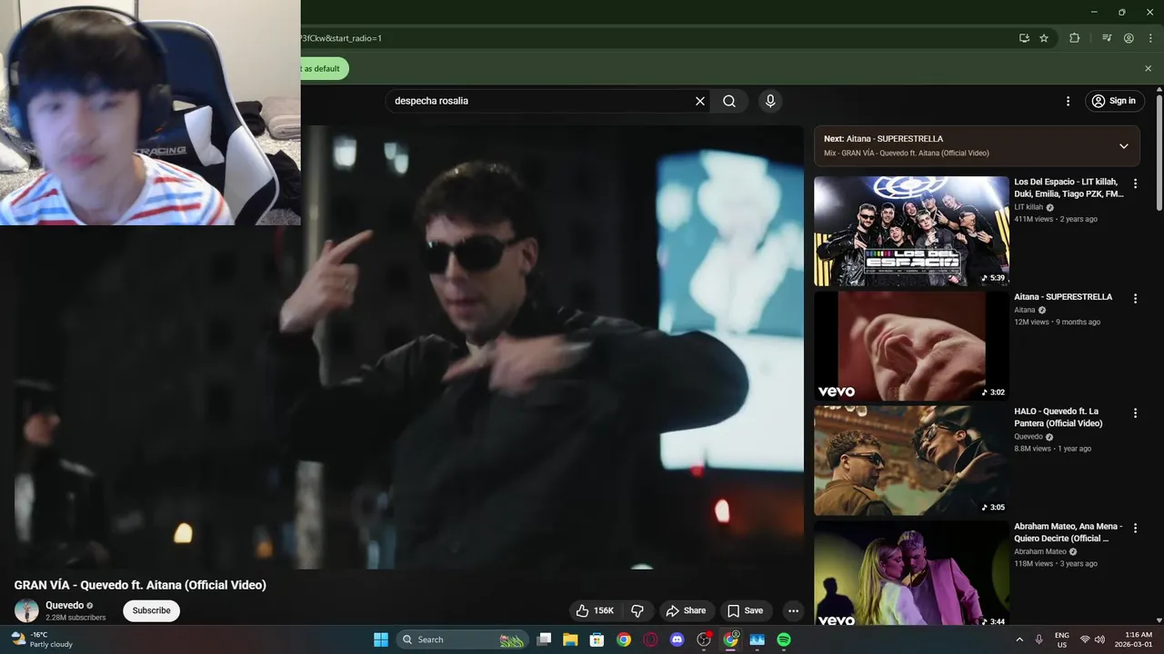This screenshot has width=1164, height=654.
Task: Open Chrome three-dot menu
Action: [x=1150, y=38]
